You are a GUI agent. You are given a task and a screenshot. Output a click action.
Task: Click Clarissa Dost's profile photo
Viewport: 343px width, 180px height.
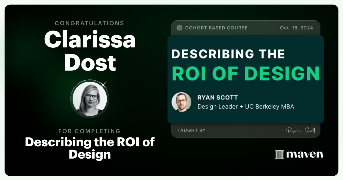[x=90, y=99]
